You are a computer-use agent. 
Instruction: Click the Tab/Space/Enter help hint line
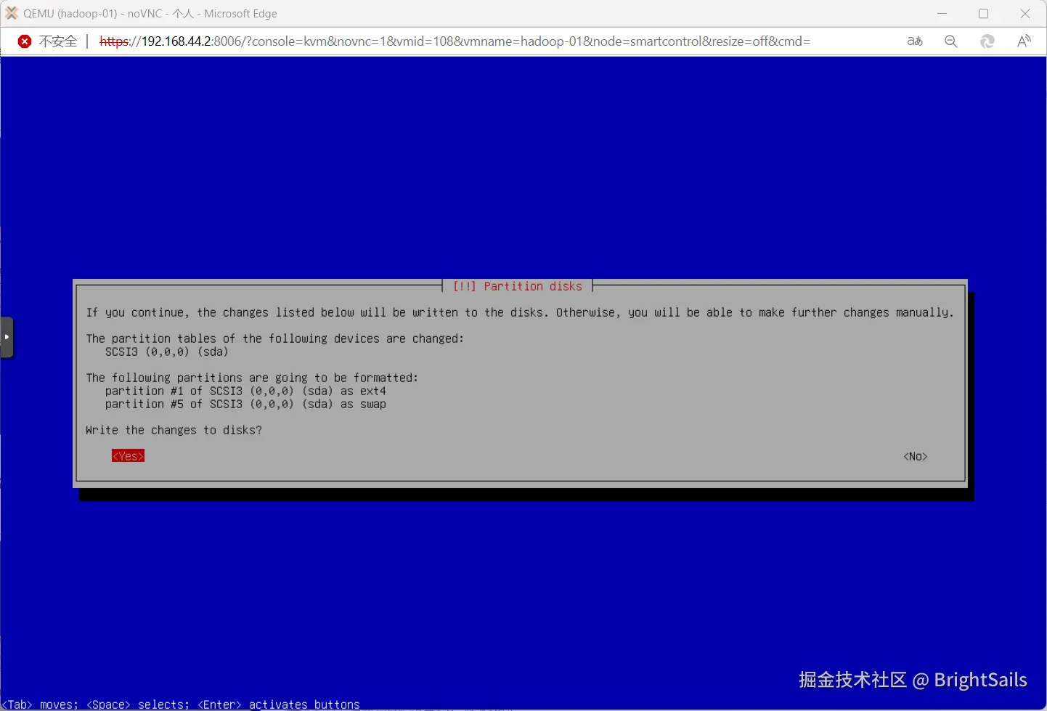tap(181, 704)
